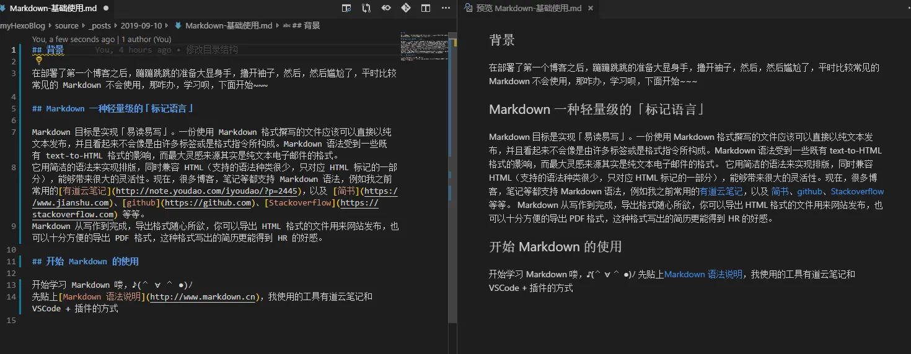Close the preview Markdown tab
Viewport: 911px width, 354px height.
[x=591, y=8]
